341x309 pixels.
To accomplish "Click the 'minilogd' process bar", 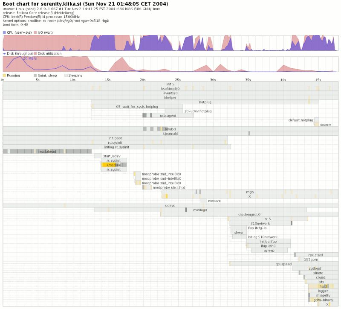I will 200,210.
